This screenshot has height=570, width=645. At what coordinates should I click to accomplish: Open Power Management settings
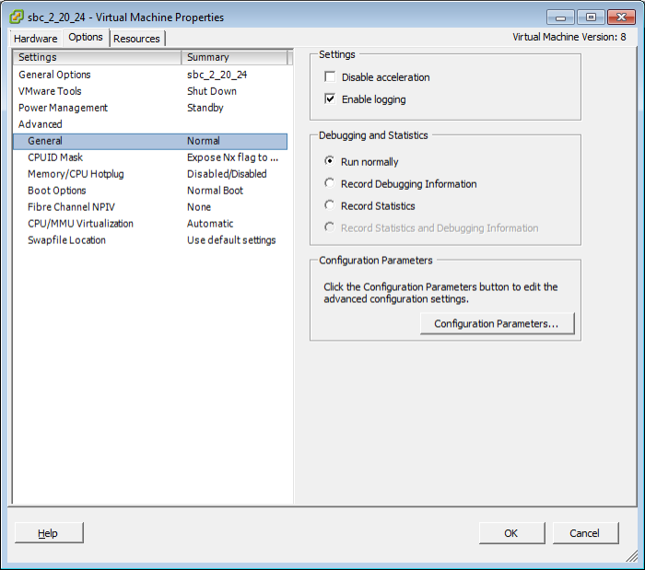tap(63, 108)
